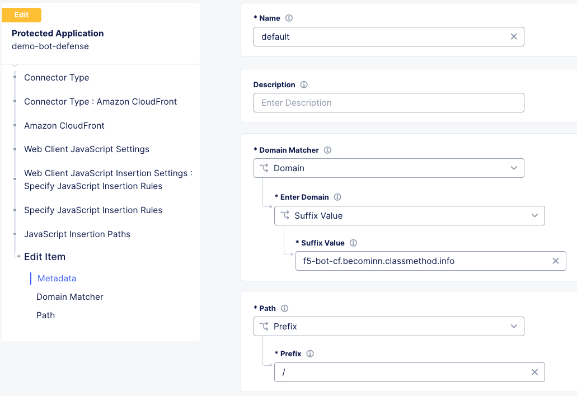Select Domain Matcher in the sidebar

[69, 296]
